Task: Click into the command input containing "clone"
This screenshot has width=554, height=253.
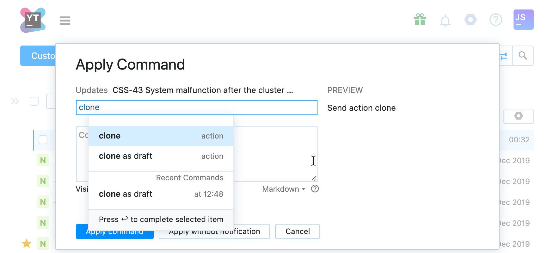Action: click(196, 108)
